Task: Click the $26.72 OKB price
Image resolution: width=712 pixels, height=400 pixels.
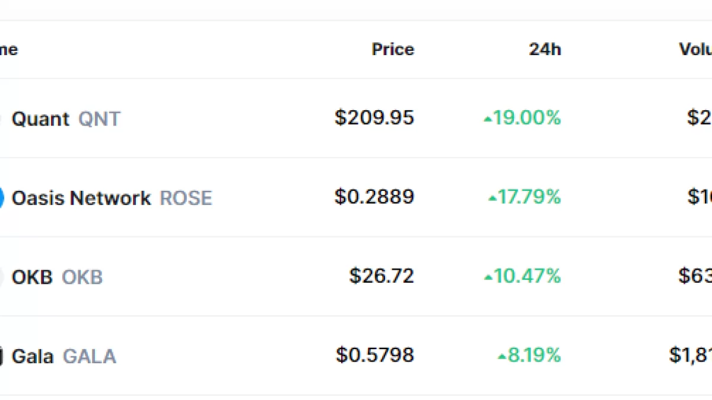Action: [381, 276]
